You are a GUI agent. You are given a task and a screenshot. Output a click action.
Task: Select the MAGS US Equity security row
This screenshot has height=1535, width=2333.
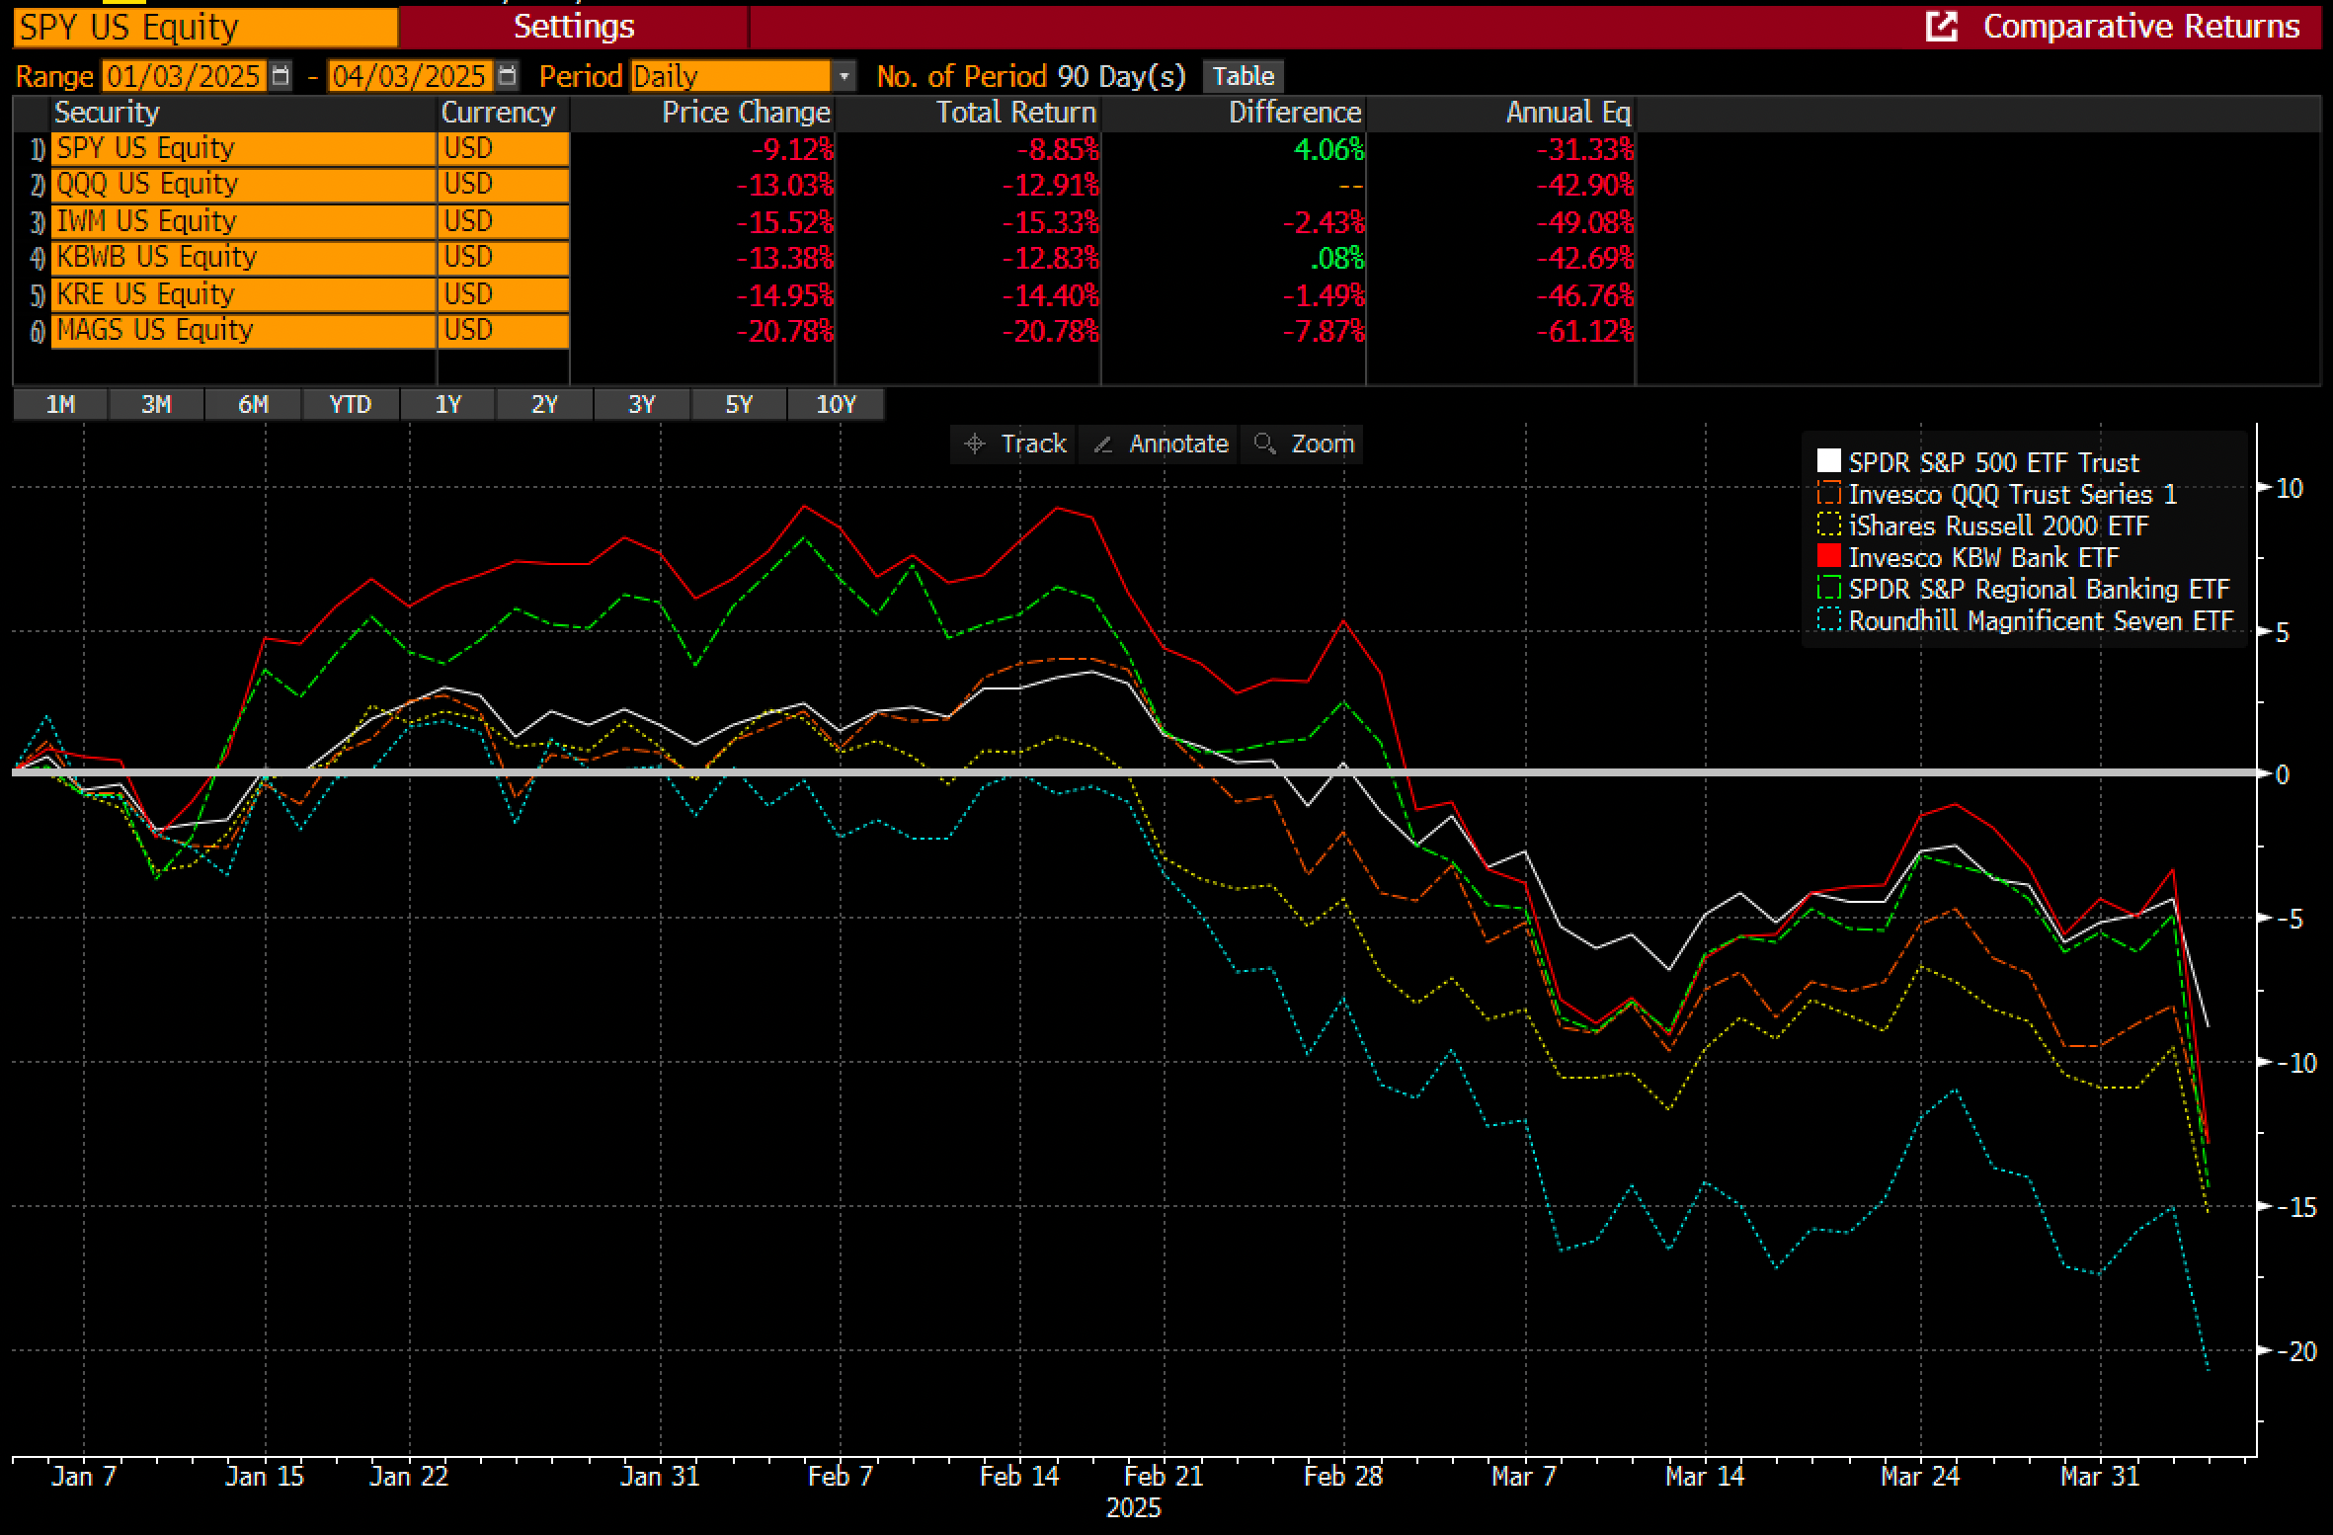(x=243, y=330)
